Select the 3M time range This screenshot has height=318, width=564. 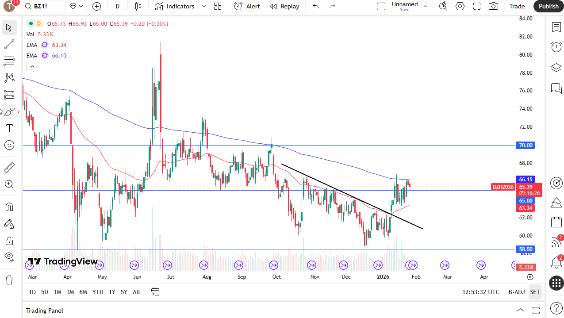[70, 292]
